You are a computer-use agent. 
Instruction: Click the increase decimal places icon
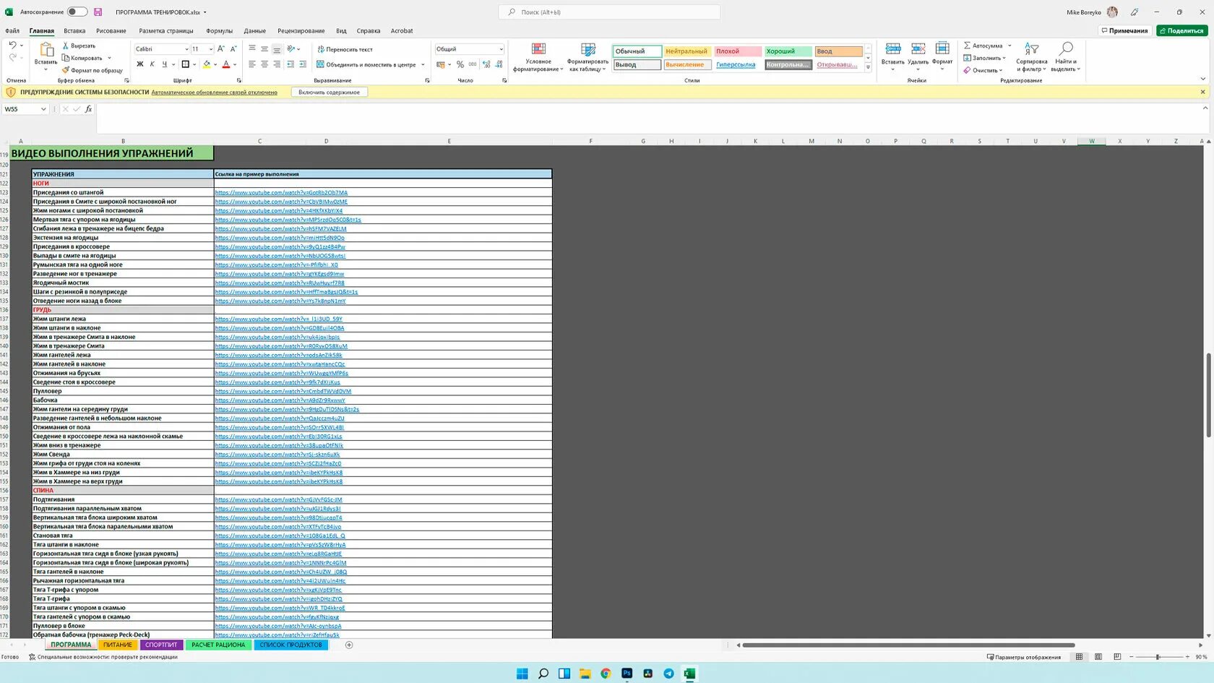486,64
